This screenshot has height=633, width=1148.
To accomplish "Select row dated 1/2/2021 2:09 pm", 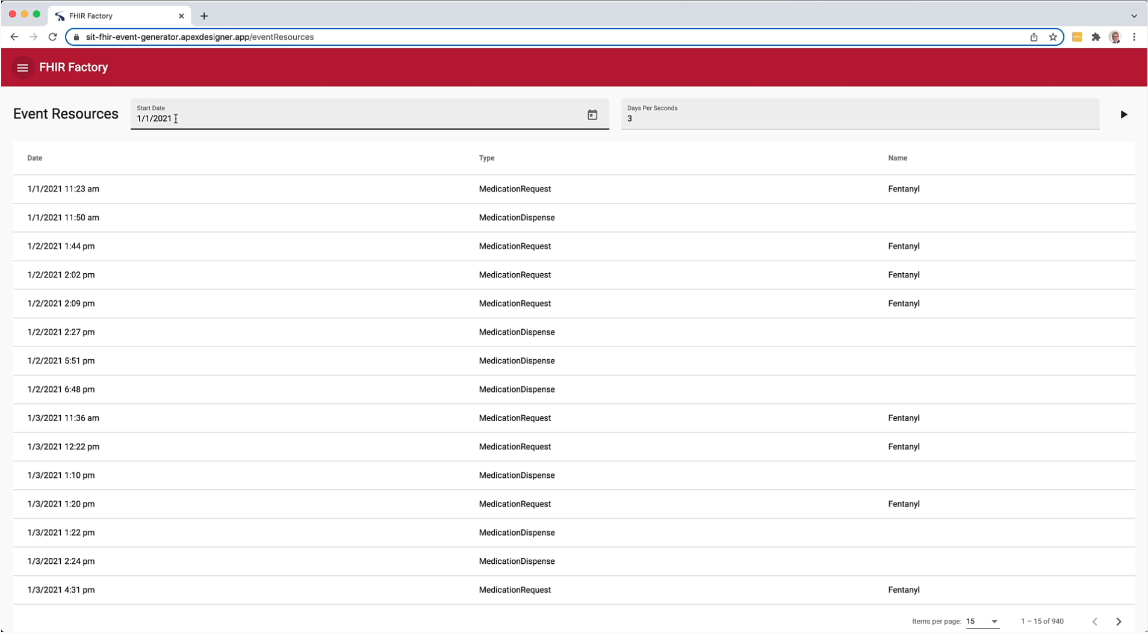I will [574, 303].
